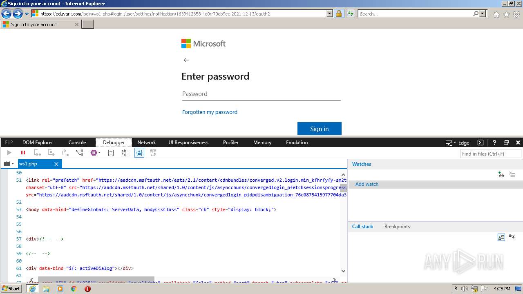Click the volume speaker tray icon
Screen dimensions: 523x294
[x=465, y=289]
